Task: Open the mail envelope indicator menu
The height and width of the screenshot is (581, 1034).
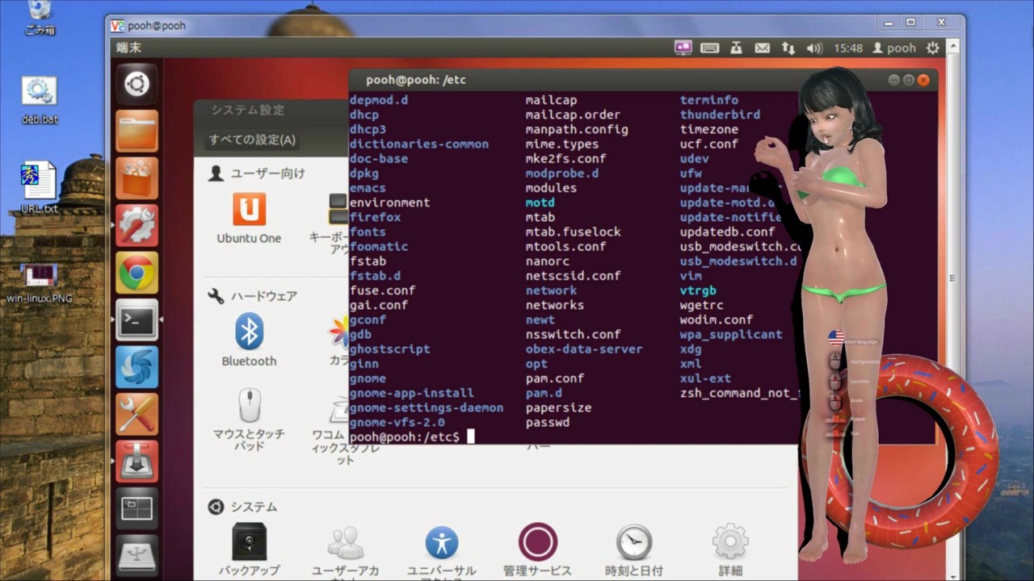Action: [762, 48]
